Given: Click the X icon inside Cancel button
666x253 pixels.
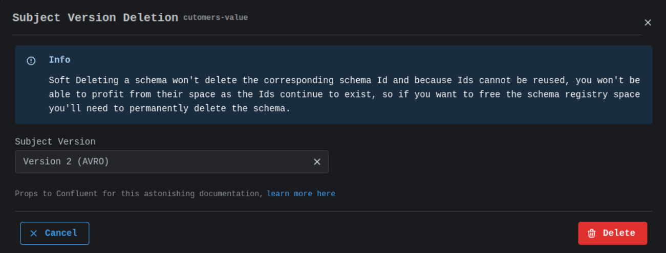Looking at the screenshot, I should tap(34, 233).
